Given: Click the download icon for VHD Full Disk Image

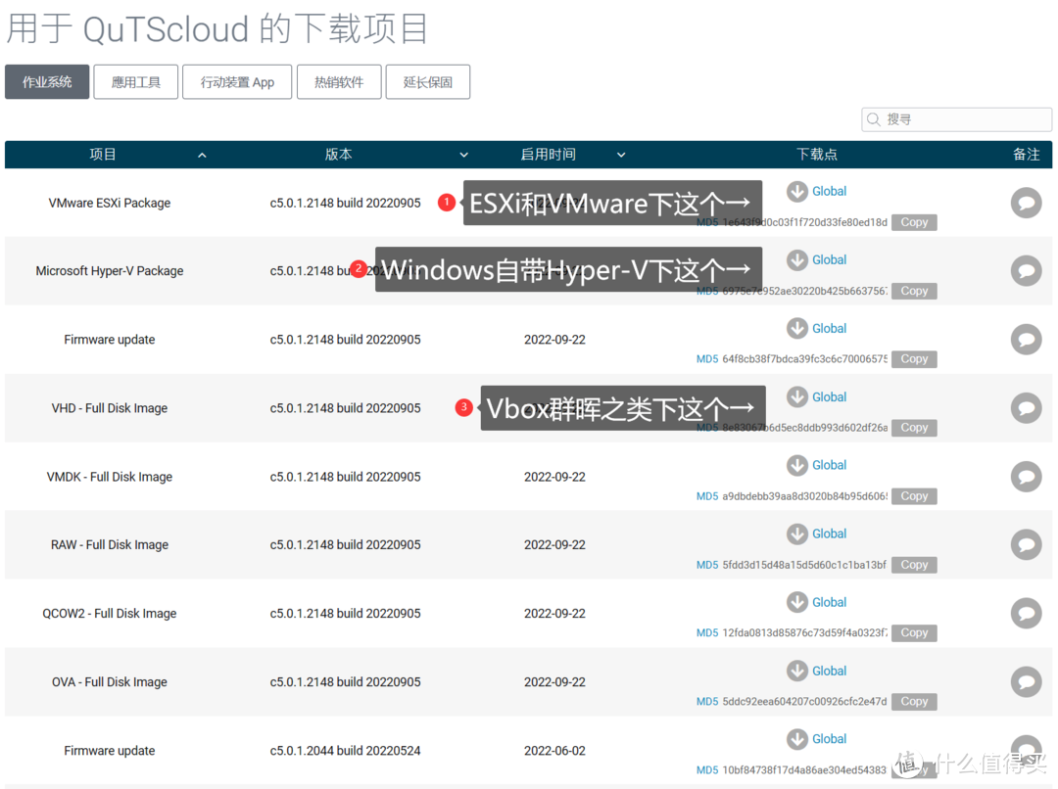Looking at the screenshot, I should coord(796,397).
